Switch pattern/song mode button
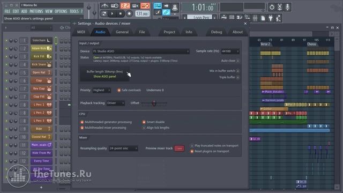This screenshot has height=193, width=343. click(x=104, y=13)
